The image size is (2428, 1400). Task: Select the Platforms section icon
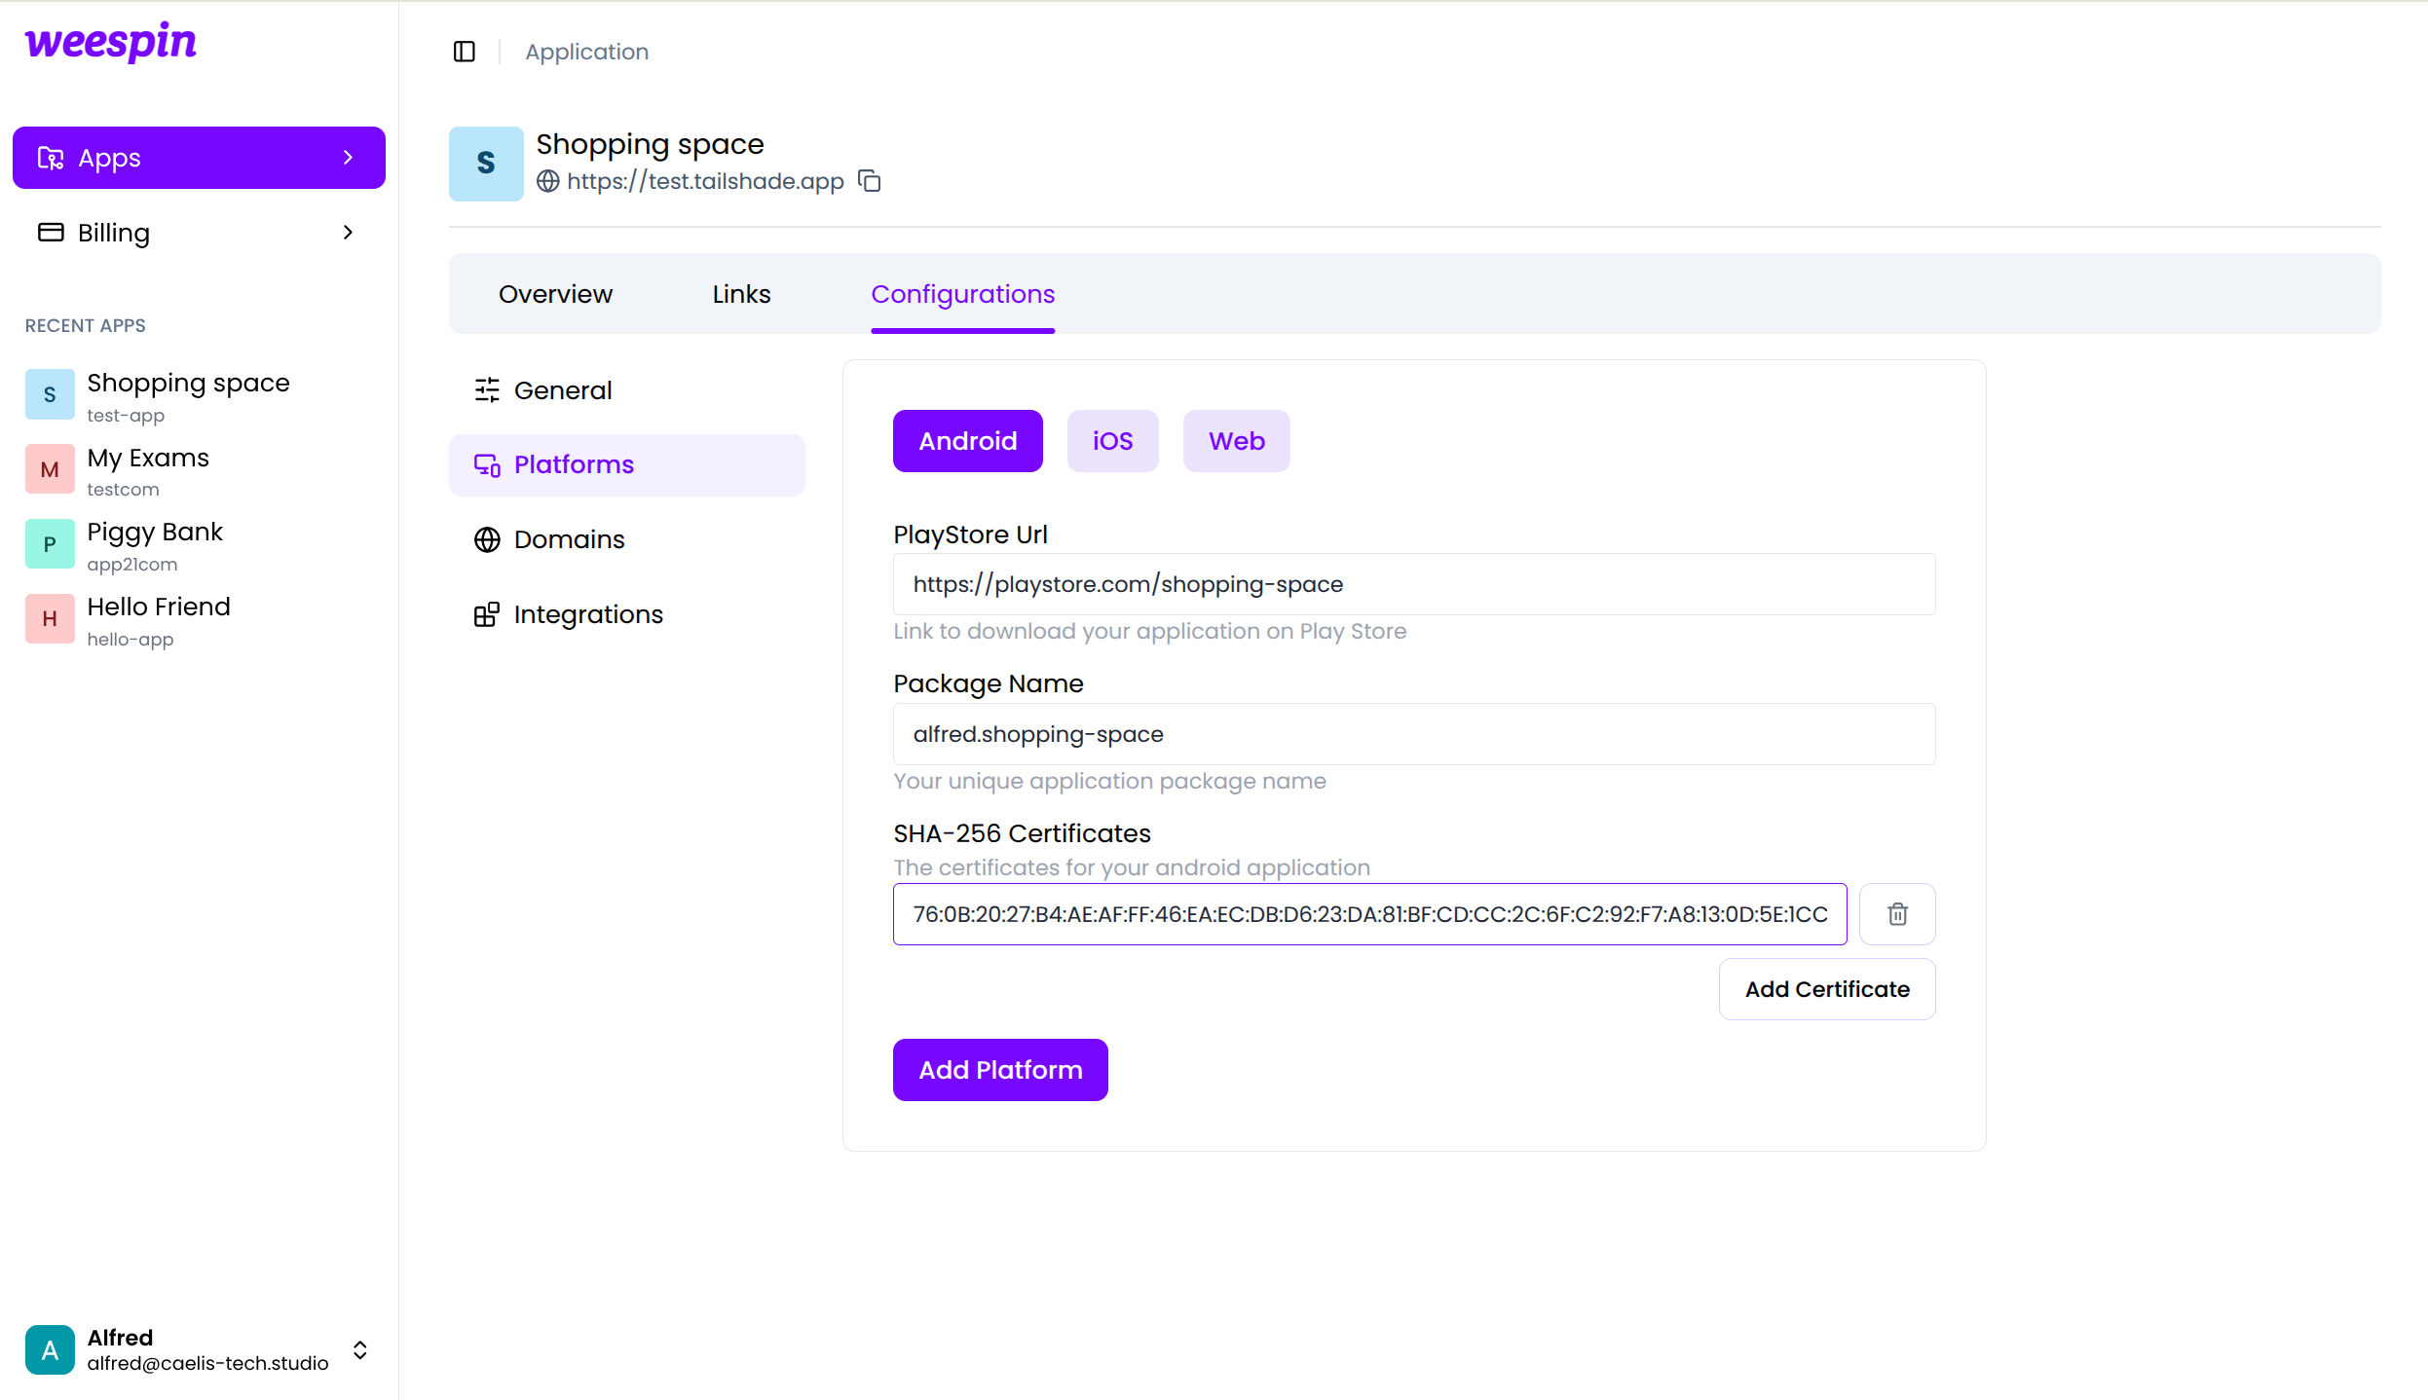(487, 464)
